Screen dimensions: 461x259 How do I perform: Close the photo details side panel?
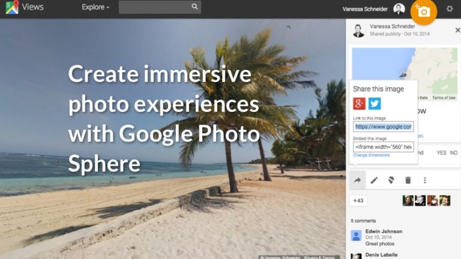point(457,29)
